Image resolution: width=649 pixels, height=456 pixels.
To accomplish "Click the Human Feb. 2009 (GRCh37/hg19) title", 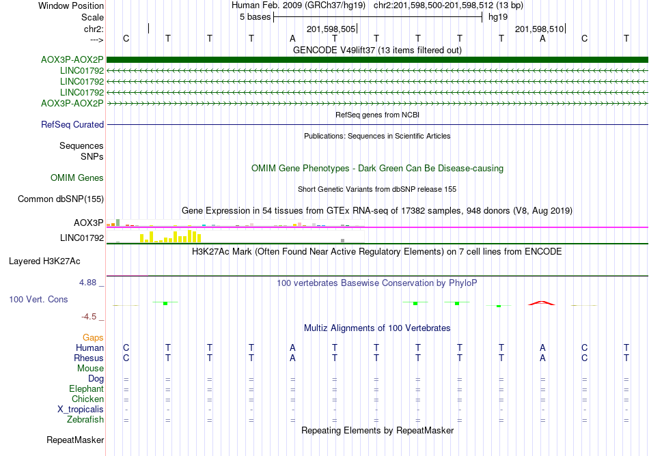I will pyautogui.click(x=299, y=5).
